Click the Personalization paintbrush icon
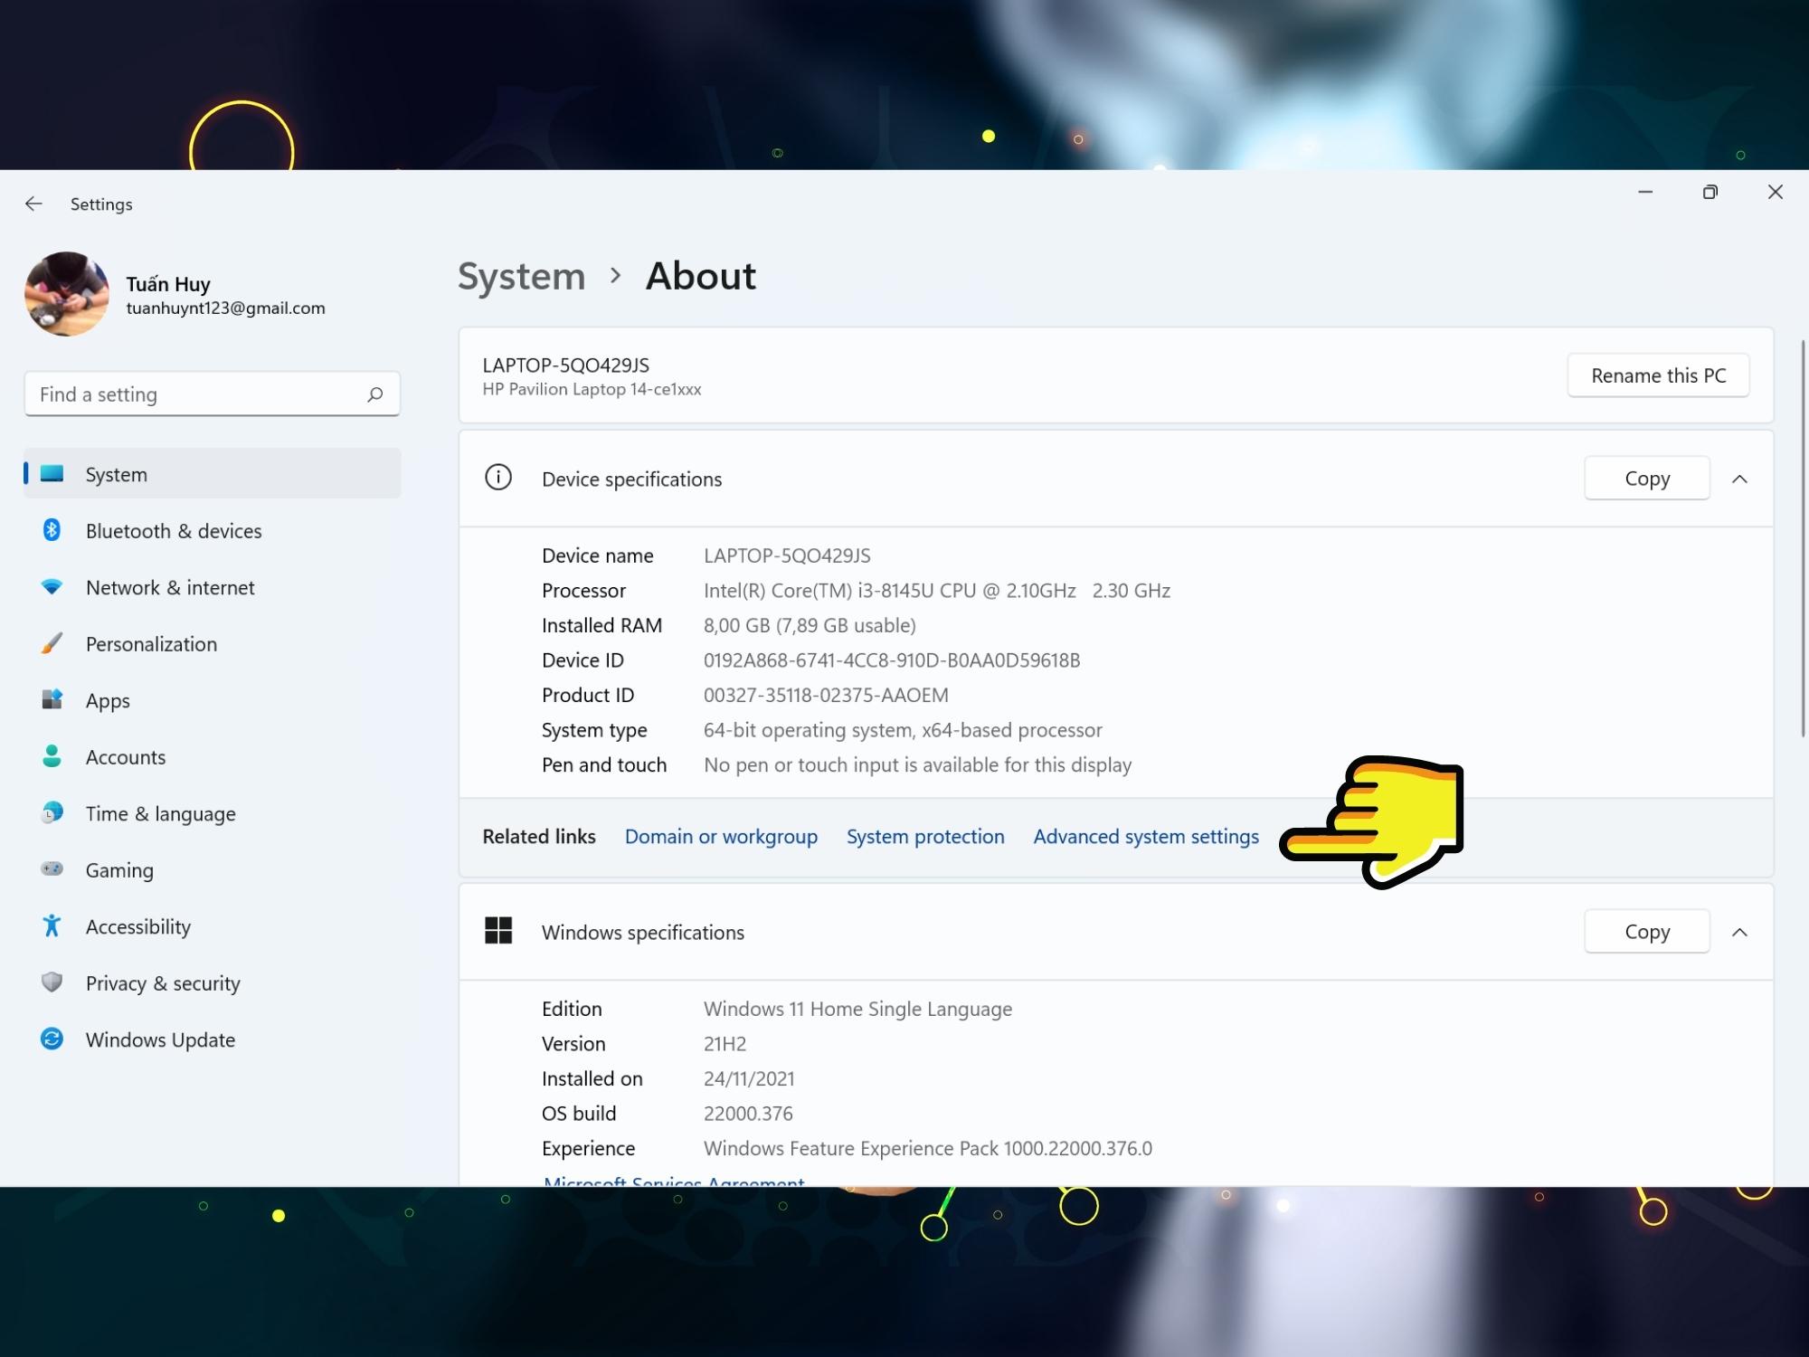The image size is (1809, 1357). coord(52,643)
